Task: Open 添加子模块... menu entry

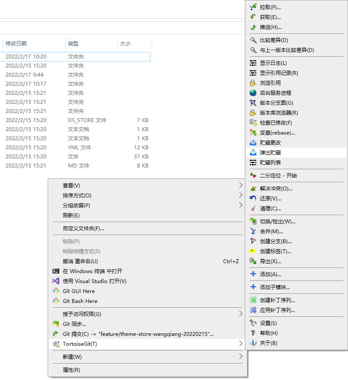Action: coord(296,287)
